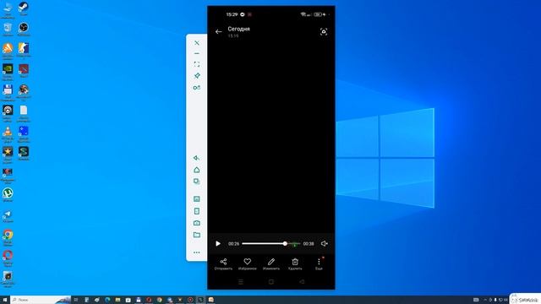Open side panel phone screen icon
541x304 pixels.
[197, 211]
